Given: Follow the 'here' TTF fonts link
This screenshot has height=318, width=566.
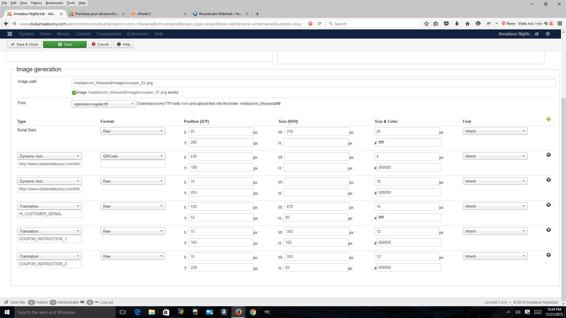Looking at the screenshot, I should 185,104.
